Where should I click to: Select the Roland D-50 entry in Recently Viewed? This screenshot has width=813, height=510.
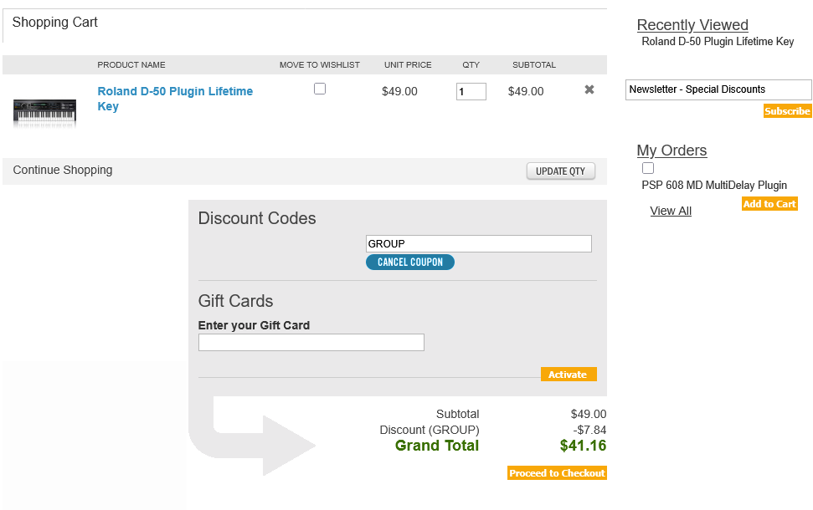tap(718, 41)
